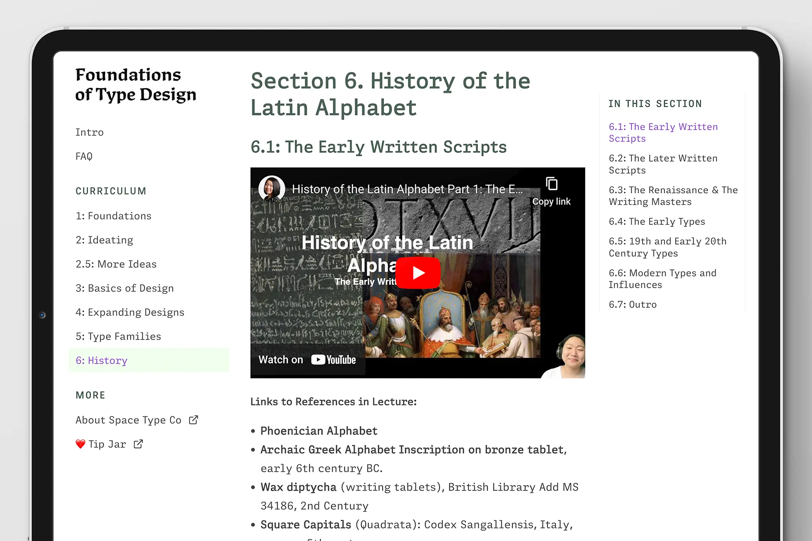
Task: Open About Space Type Co link
Action: coord(128,420)
